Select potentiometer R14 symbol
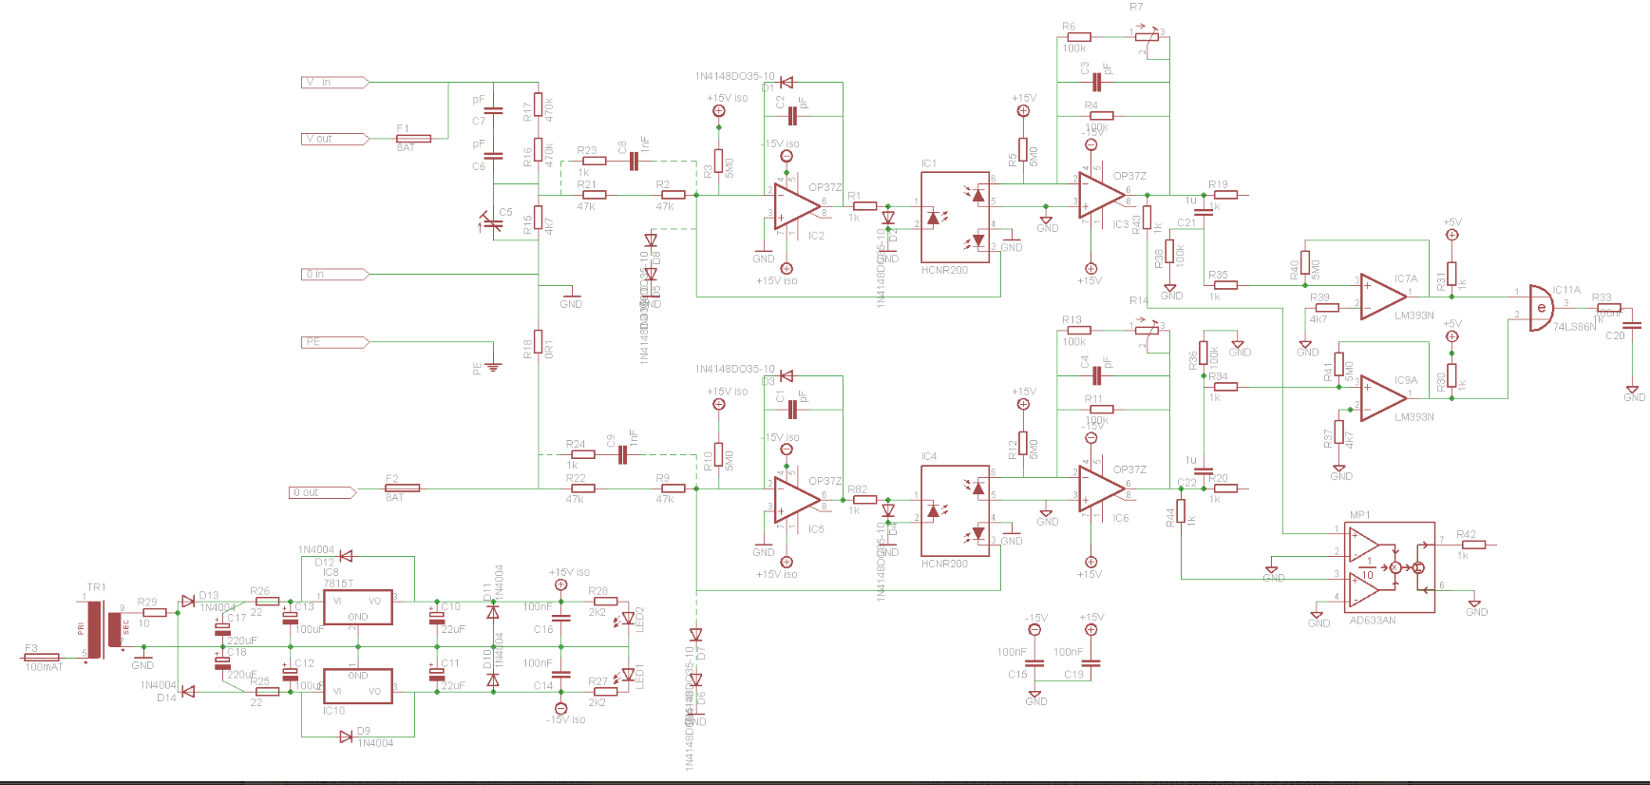Image resolution: width=1650 pixels, height=785 pixels. tap(1147, 330)
